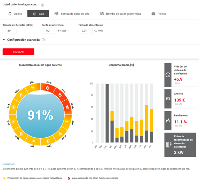Choose Bomba de calor geotérmica option
The height and width of the screenshot is (181, 199).
(x=120, y=14)
